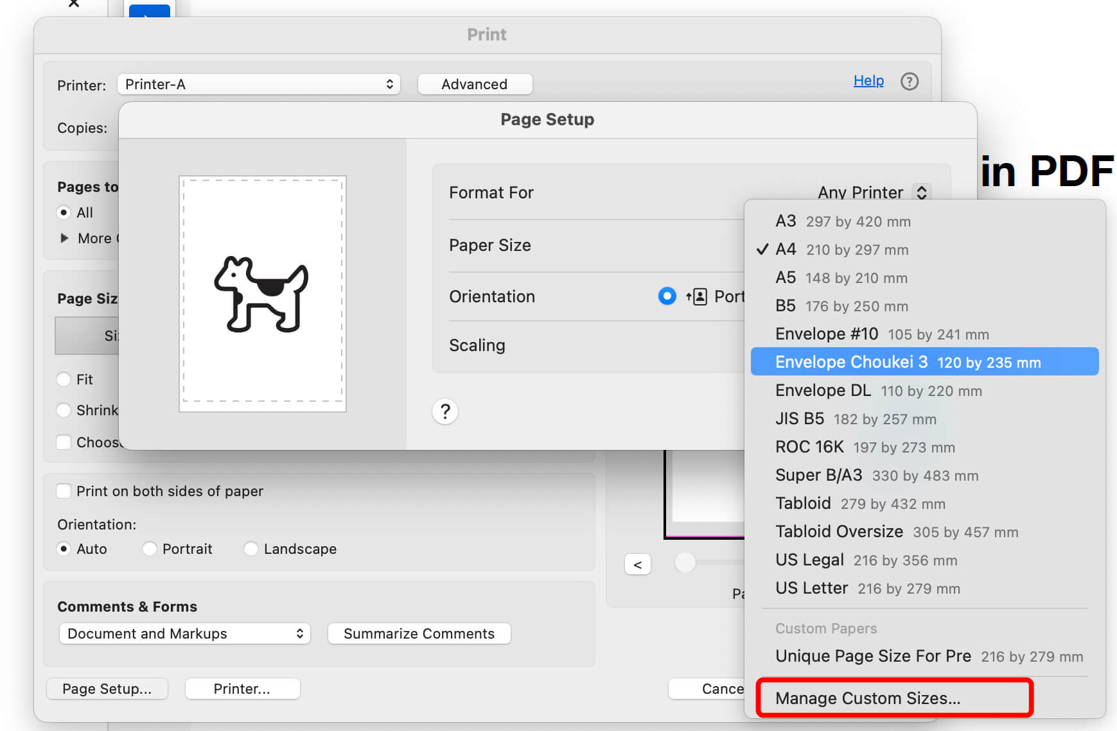This screenshot has height=731, width=1117.
Task: Click the page preview slider handle
Action: coord(685,562)
